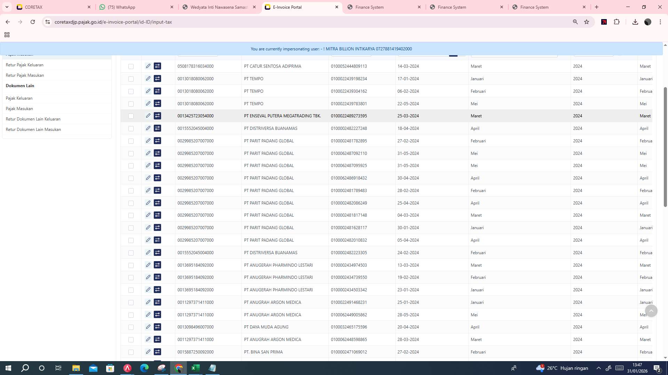Open Retur Dokumen Lain Keluaran menu item
The height and width of the screenshot is (375, 668).
point(33,119)
